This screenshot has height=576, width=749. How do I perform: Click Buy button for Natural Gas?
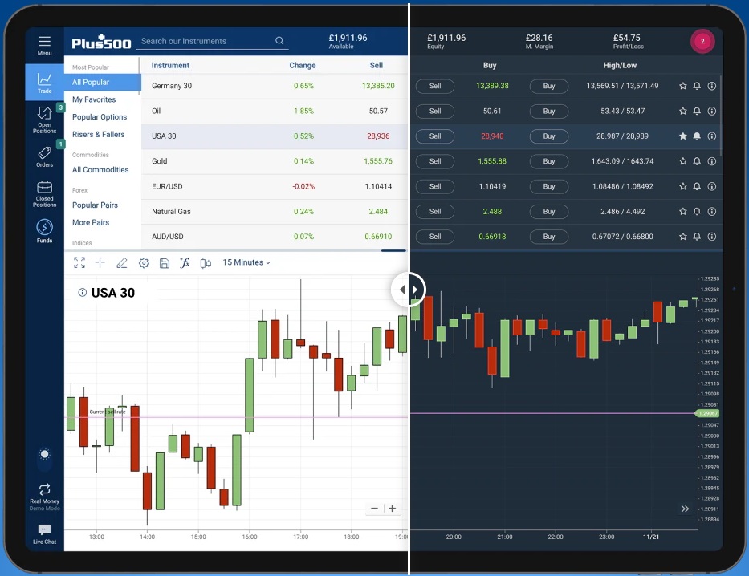[x=549, y=212]
